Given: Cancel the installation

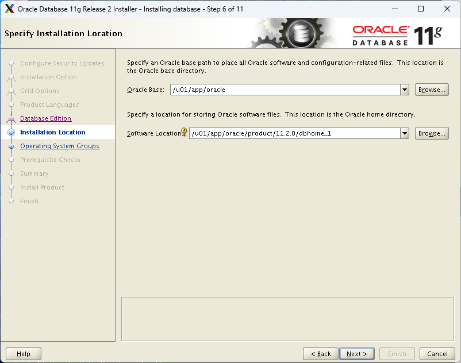Looking at the screenshot, I should click(x=437, y=354).
